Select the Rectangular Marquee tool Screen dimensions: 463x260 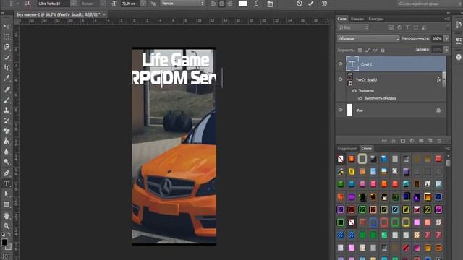(x=7, y=37)
